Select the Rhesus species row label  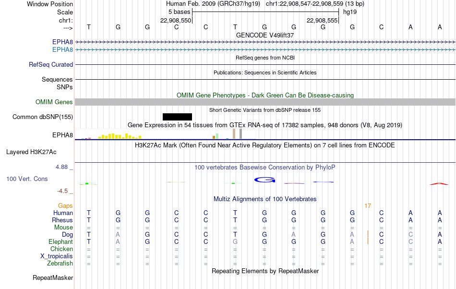click(x=62, y=220)
